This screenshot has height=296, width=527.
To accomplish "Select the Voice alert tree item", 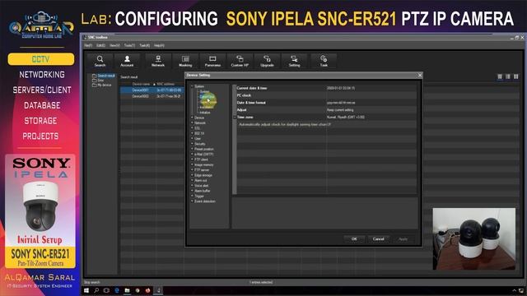I will (201, 186).
